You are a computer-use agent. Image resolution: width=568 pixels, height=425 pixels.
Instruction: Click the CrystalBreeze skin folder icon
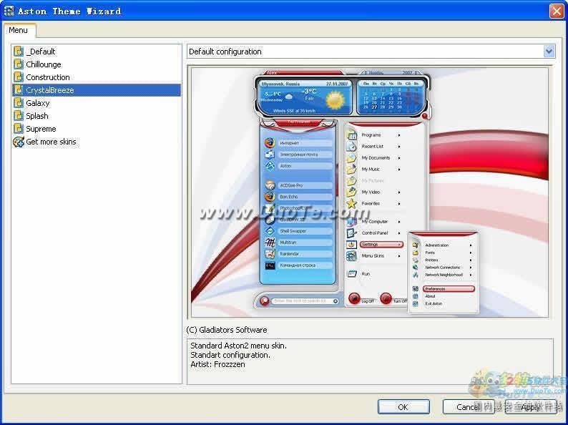click(19, 90)
